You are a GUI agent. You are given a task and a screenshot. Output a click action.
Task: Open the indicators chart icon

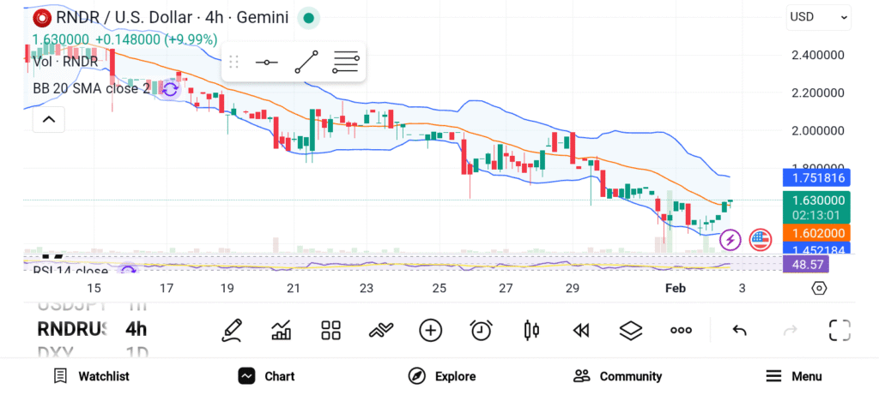[281, 330]
